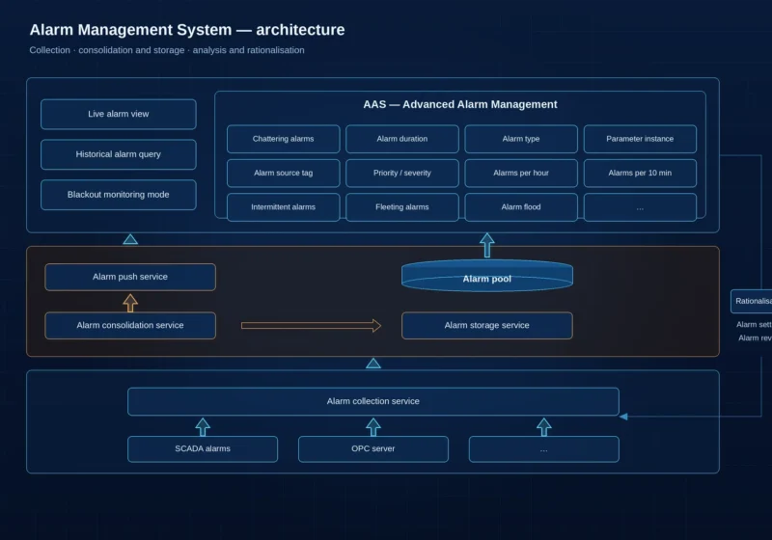The width and height of the screenshot is (772, 540).
Task: Click the ellipsis source box beside OPC server
Action: (x=544, y=449)
